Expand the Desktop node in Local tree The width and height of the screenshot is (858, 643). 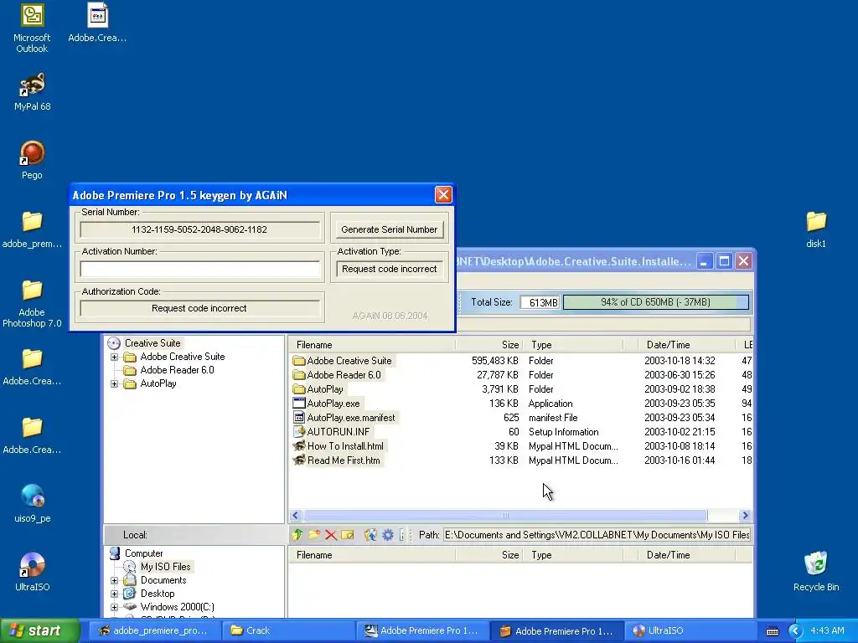(x=114, y=594)
